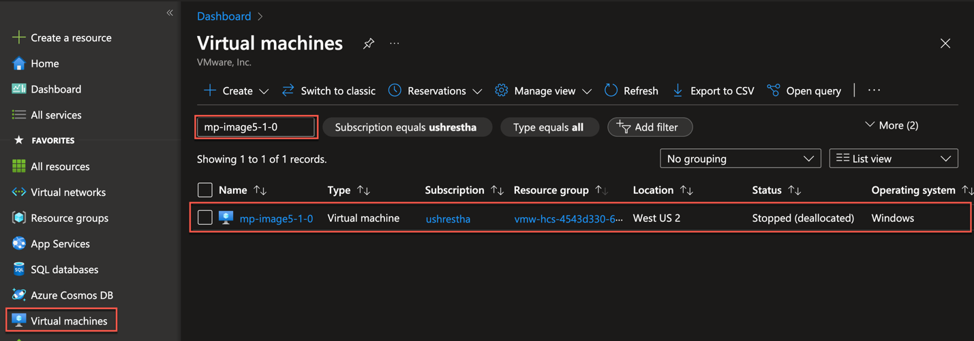Check the select-all header checkbox
974x341 pixels.
pyautogui.click(x=204, y=190)
